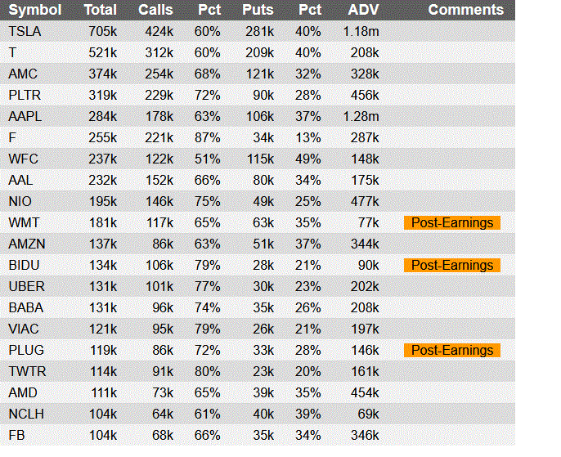Click the FB symbol in last row
The width and height of the screenshot is (561, 457).
tap(16, 435)
